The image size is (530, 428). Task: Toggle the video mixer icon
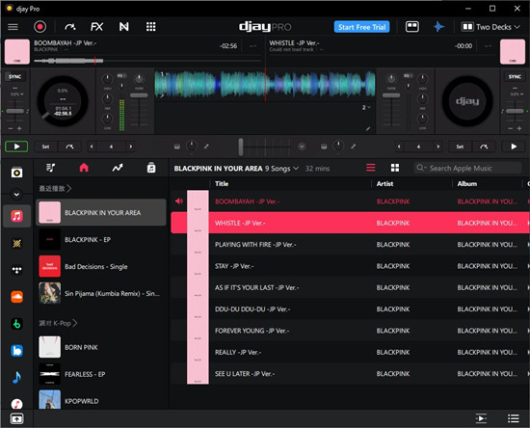pos(412,27)
